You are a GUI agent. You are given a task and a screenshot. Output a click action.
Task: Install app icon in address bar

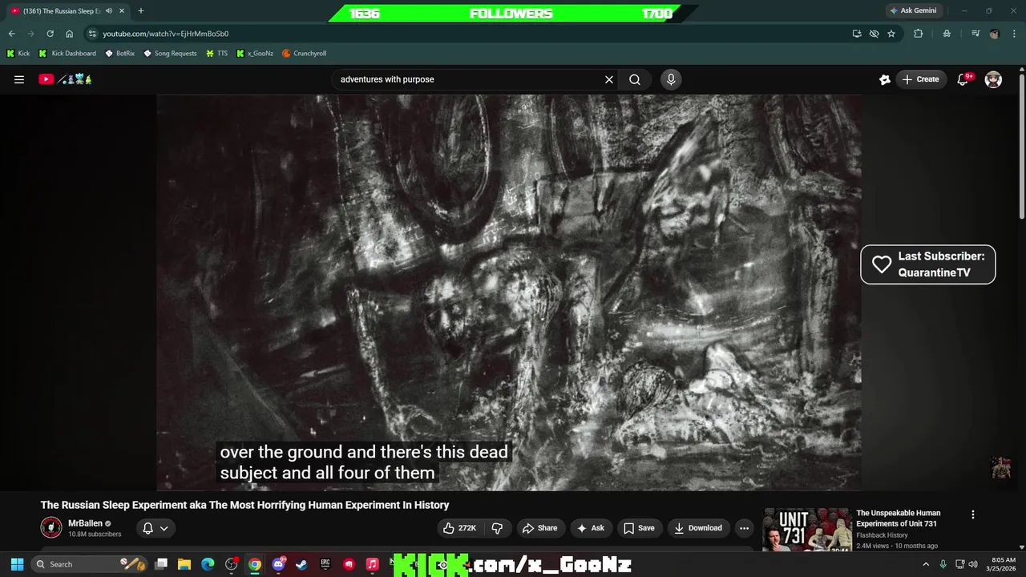point(857,34)
